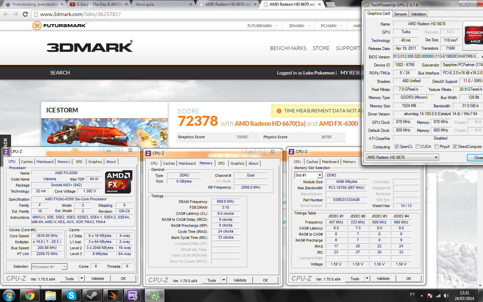Toggle the CUDA checkbox in GPU-Z
This screenshot has width=483, height=302.
point(418,147)
